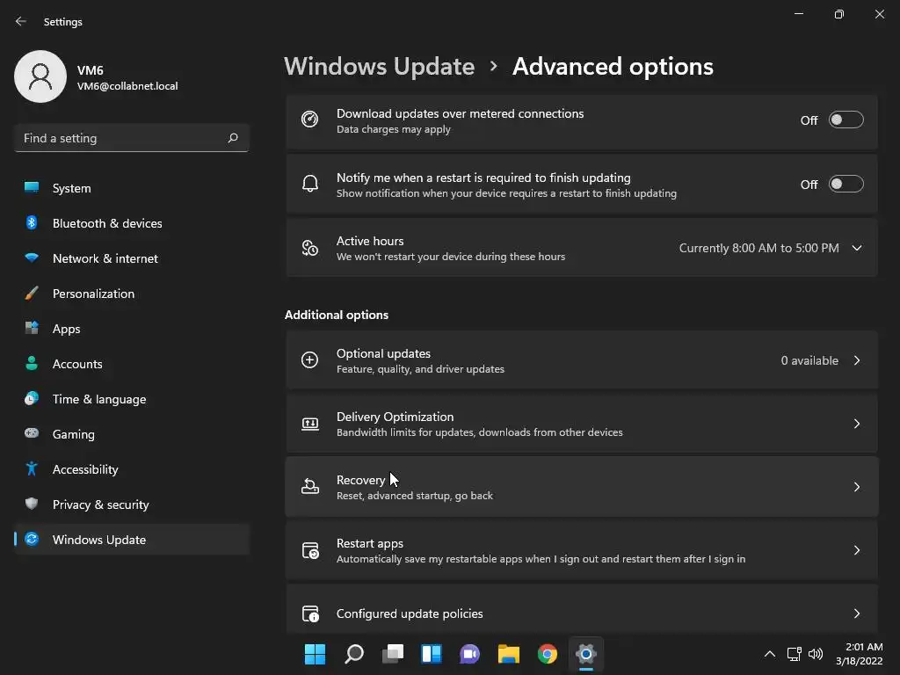Click the Windows Update sync icon in sidebar
This screenshot has width=900, height=675.
pyautogui.click(x=32, y=539)
